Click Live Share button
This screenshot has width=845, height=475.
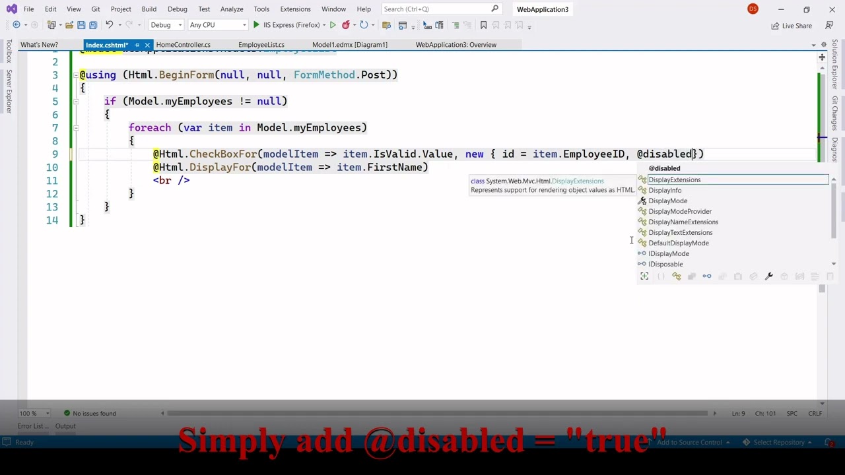pyautogui.click(x=792, y=26)
